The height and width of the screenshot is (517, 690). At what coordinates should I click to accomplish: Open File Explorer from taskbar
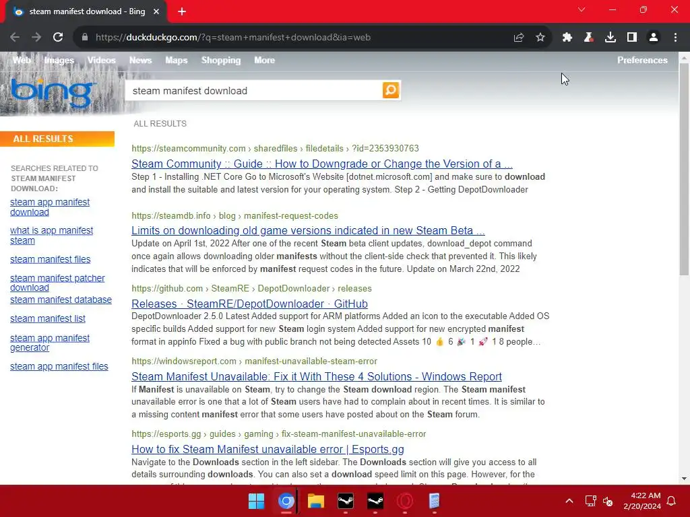coord(315,501)
